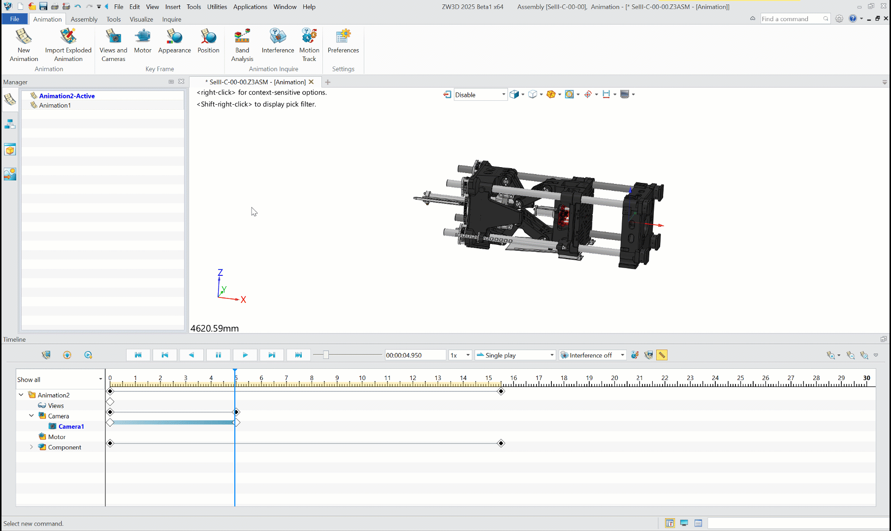
Task: Open the blue File button
Action: pyautogui.click(x=15, y=19)
